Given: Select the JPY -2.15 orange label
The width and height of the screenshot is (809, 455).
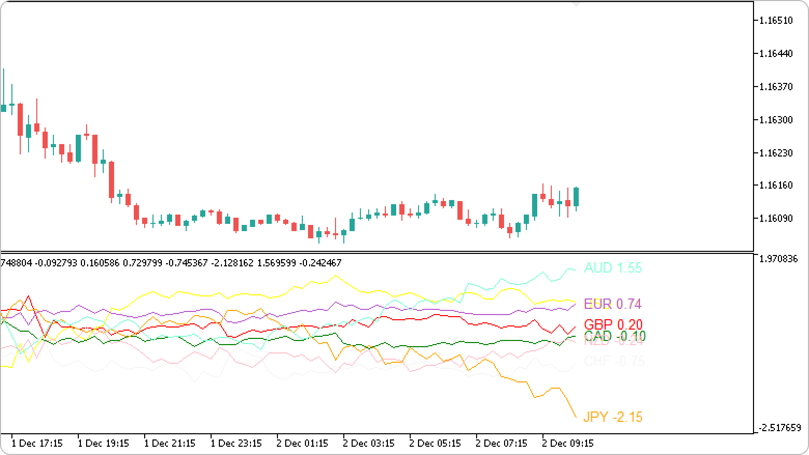Looking at the screenshot, I should (x=613, y=417).
